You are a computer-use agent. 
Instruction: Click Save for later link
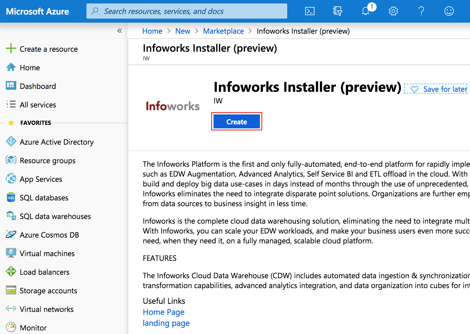445,89
